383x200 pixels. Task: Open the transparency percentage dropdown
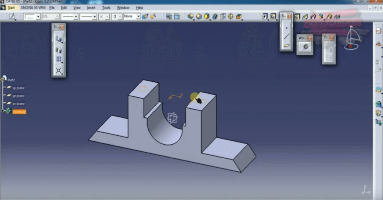coord(57,16)
